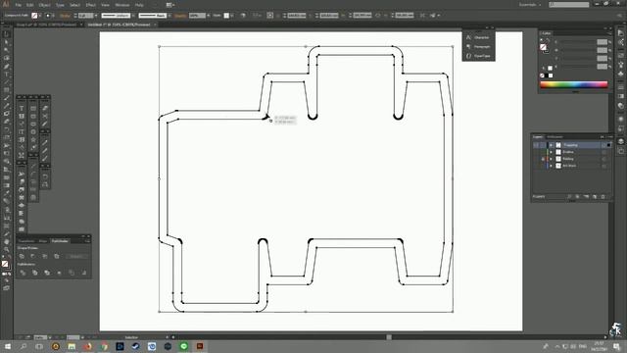Toggle visibility of the Trapping layer
The image size is (627, 353).
[x=536, y=145]
